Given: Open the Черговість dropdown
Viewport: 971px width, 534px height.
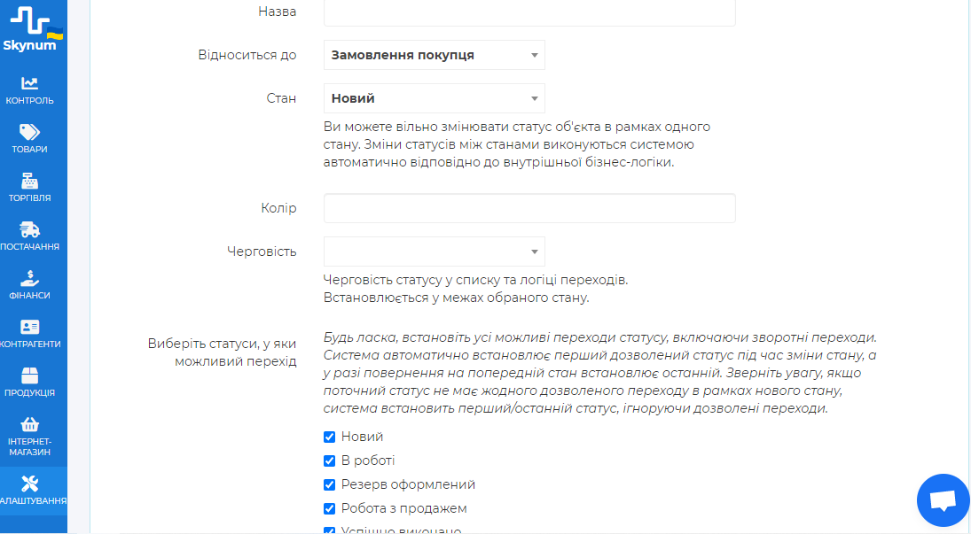Looking at the screenshot, I should (x=434, y=252).
